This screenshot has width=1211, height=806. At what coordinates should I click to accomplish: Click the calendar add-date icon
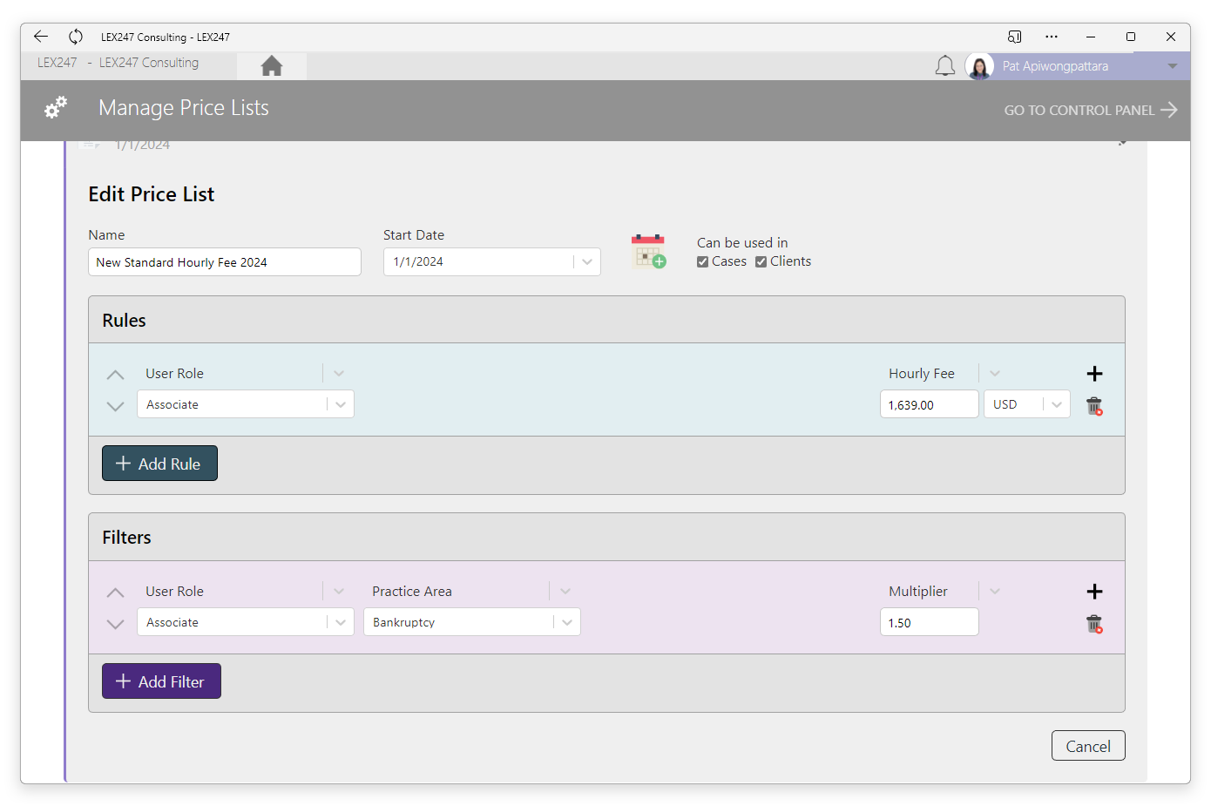pyautogui.click(x=648, y=252)
